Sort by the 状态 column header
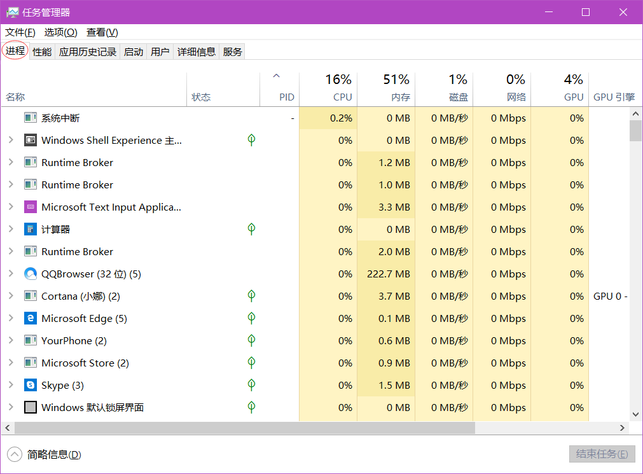 click(x=223, y=90)
